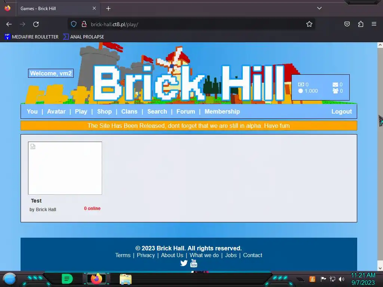Open the Pocket save icon
The image size is (383, 287).
coord(347,24)
